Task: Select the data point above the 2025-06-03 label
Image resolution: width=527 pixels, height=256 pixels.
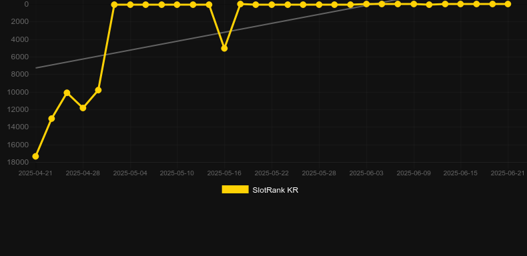Action: pos(366,4)
